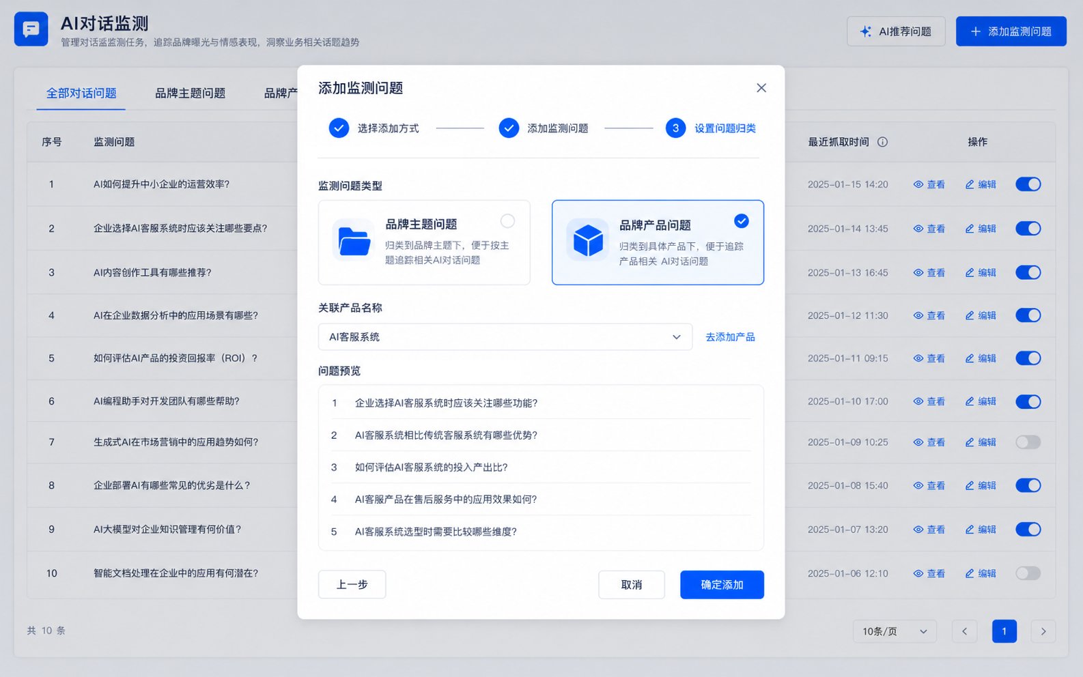Select page number 1
The height and width of the screenshot is (677, 1083).
1004,631
